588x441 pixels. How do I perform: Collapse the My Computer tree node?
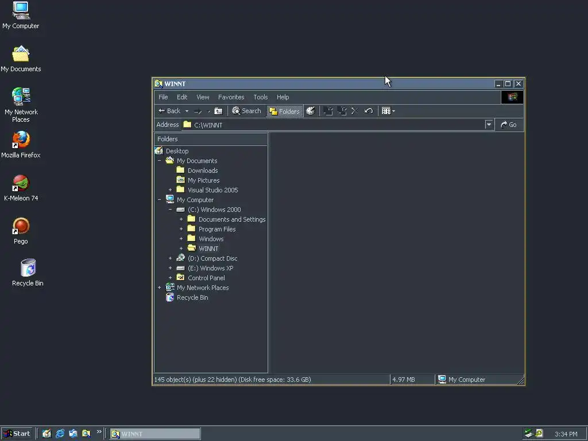point(160,200)
